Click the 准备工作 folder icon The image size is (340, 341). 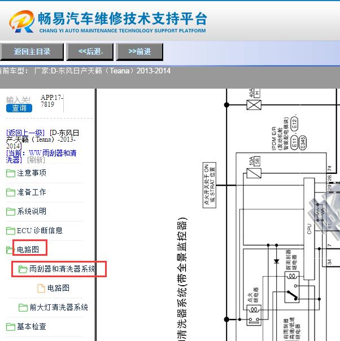[10, 193]
